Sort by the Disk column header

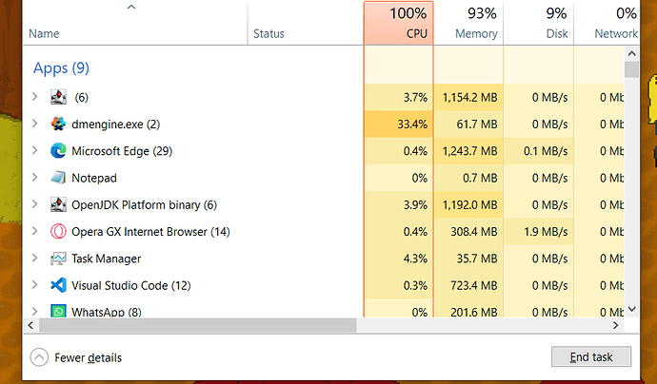538,24
